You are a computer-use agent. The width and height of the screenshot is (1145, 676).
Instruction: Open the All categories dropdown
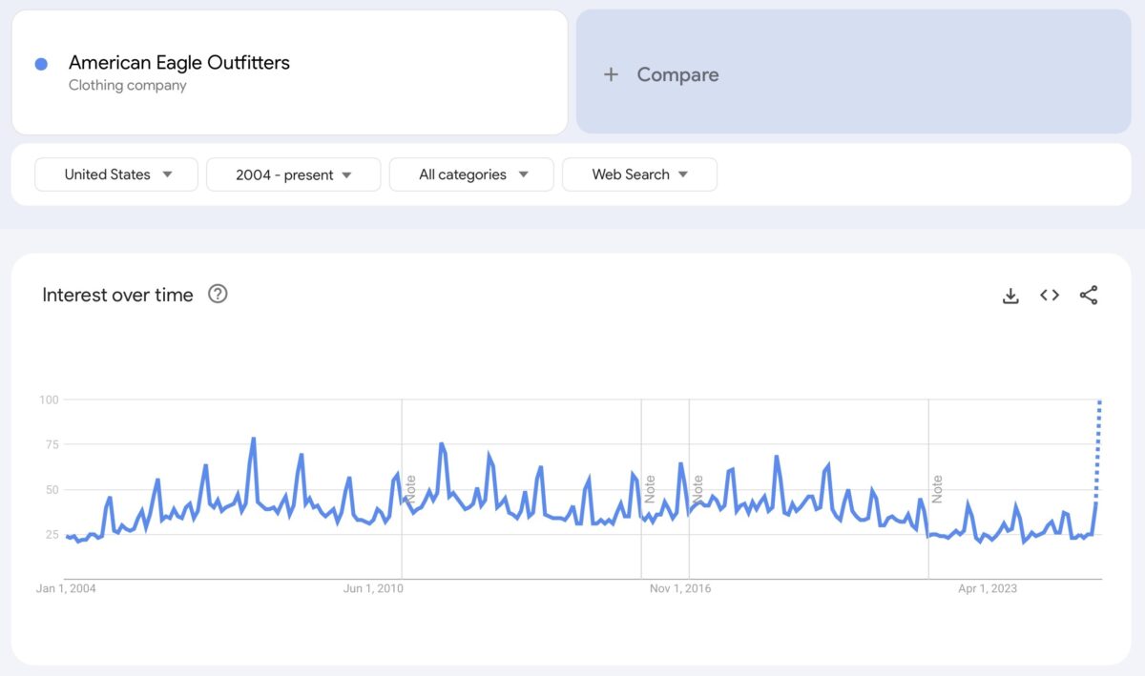pyautogui.click(x=471, y=174)
